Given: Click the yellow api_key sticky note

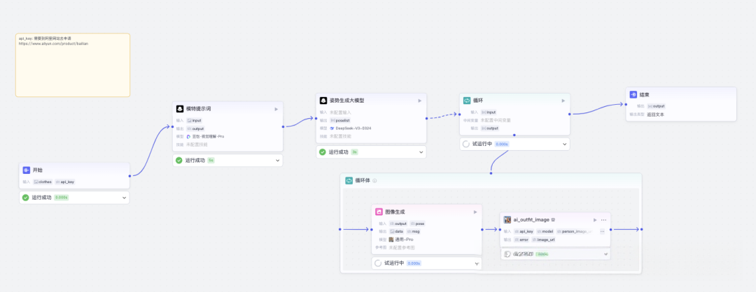Looking at the screenshot, I should pyautogui.click(x=73, y=64).
